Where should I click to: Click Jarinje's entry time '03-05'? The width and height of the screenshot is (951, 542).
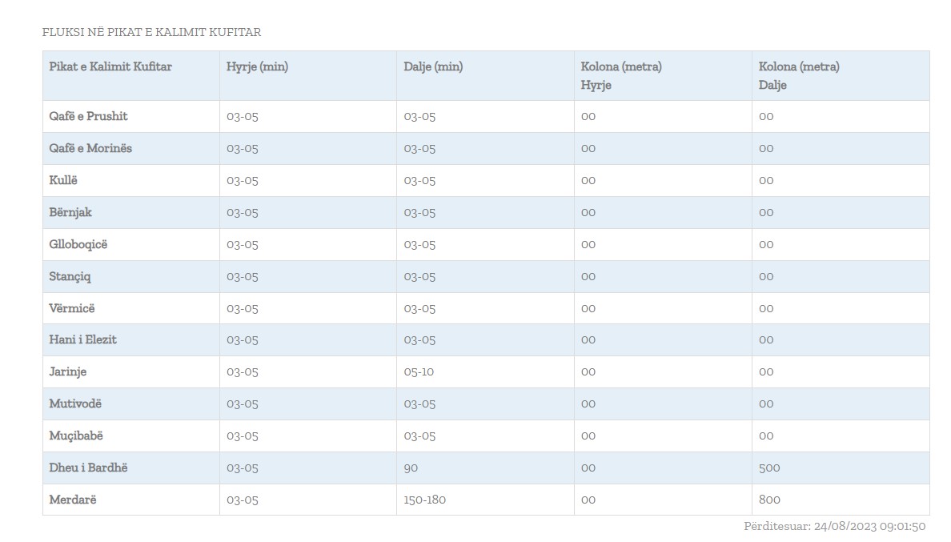[242, 372]
